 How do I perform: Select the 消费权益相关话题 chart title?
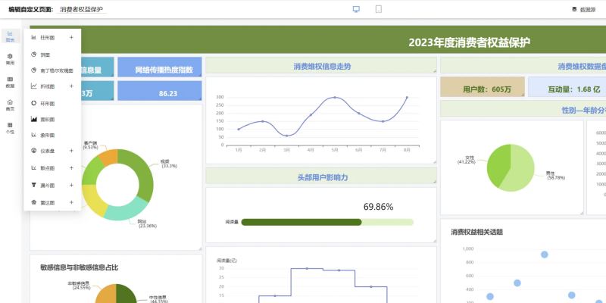coord(476,232)
